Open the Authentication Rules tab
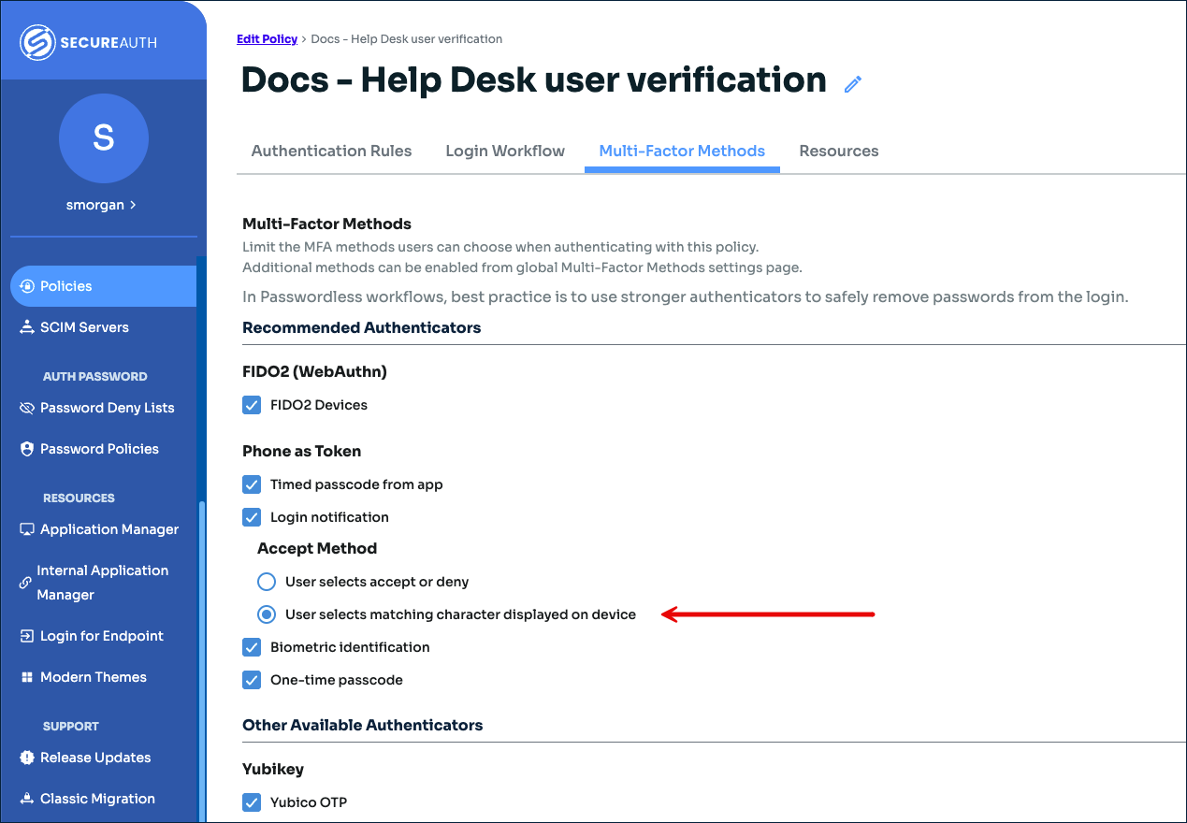The height and width of the screenshot is (823, 1187). click(x=331, y=151)
